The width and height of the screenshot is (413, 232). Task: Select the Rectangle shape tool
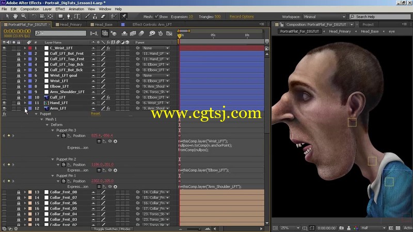[60, 16]
